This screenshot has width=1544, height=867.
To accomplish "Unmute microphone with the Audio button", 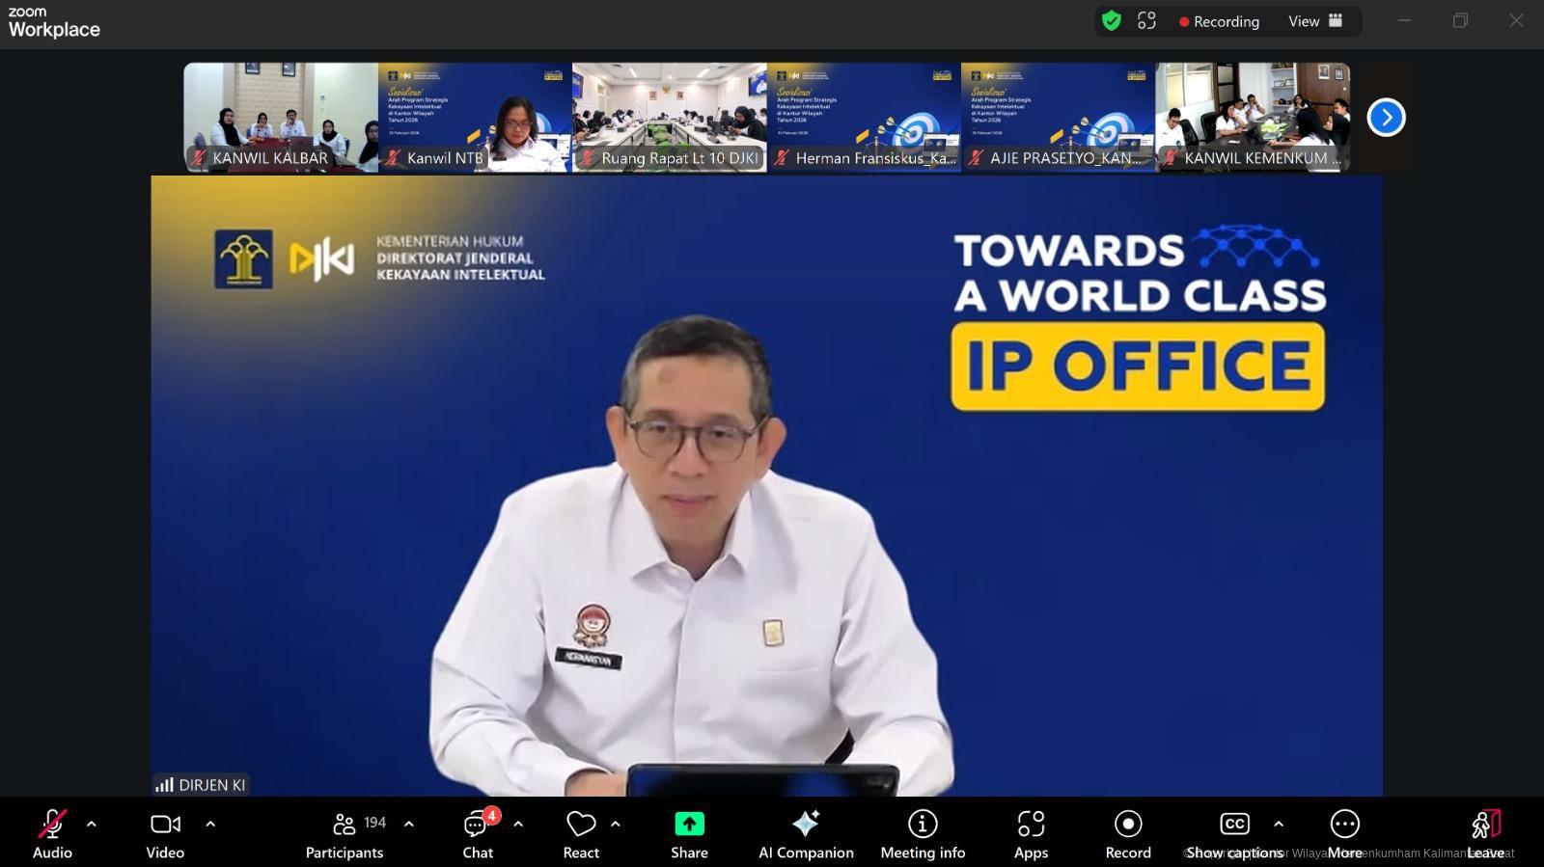I will click(52, 834).
